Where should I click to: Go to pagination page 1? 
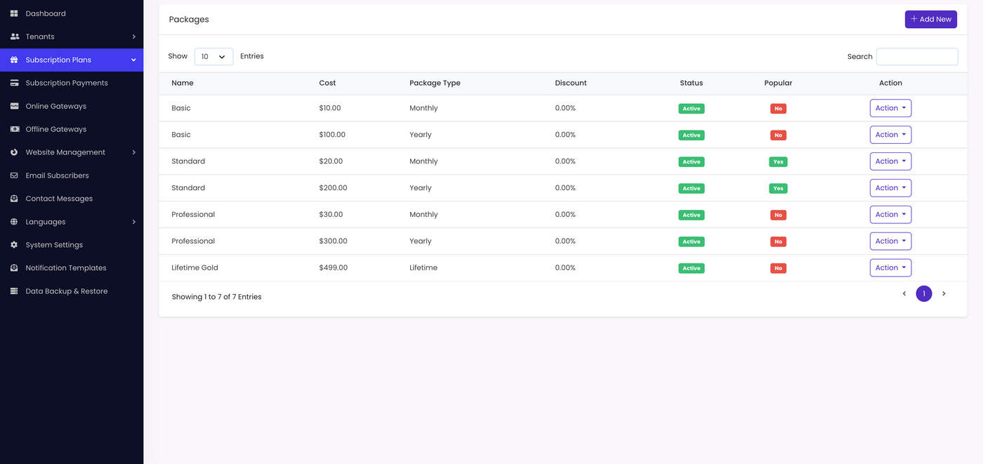(x=924, y=294)
